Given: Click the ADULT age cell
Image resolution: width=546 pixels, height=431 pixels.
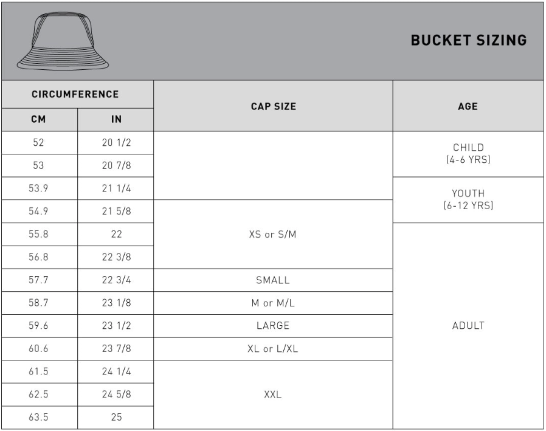Looking at the screenshot, I should 468,326.
